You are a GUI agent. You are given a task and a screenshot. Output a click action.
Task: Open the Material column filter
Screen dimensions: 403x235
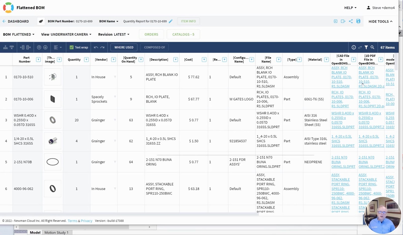326,60
